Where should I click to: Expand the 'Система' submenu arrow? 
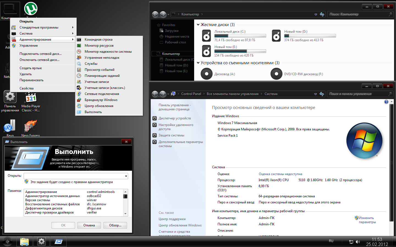pos(73,33)
